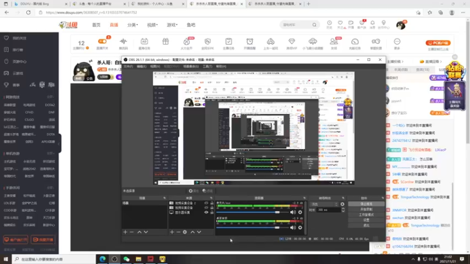470x264 pixels.
Task: Select DOTA2 in sidebar game list
Action: [x=50, y=105]
